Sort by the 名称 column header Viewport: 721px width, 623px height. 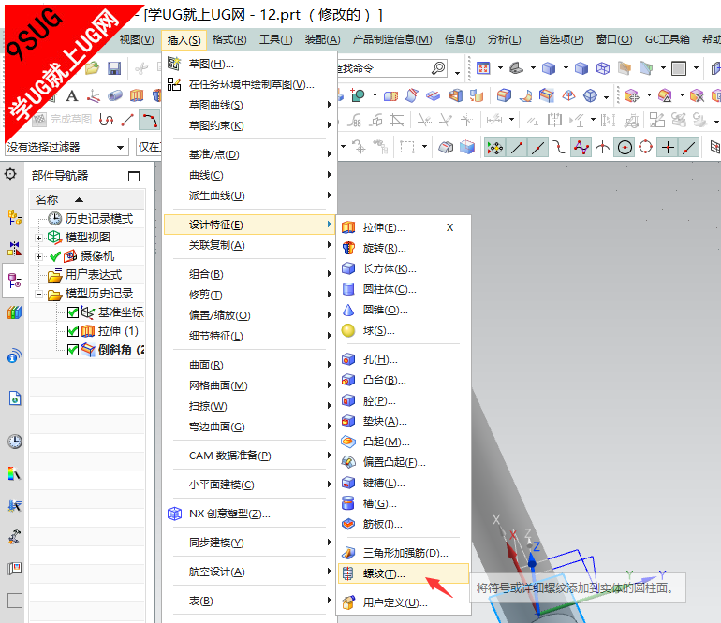87,200
